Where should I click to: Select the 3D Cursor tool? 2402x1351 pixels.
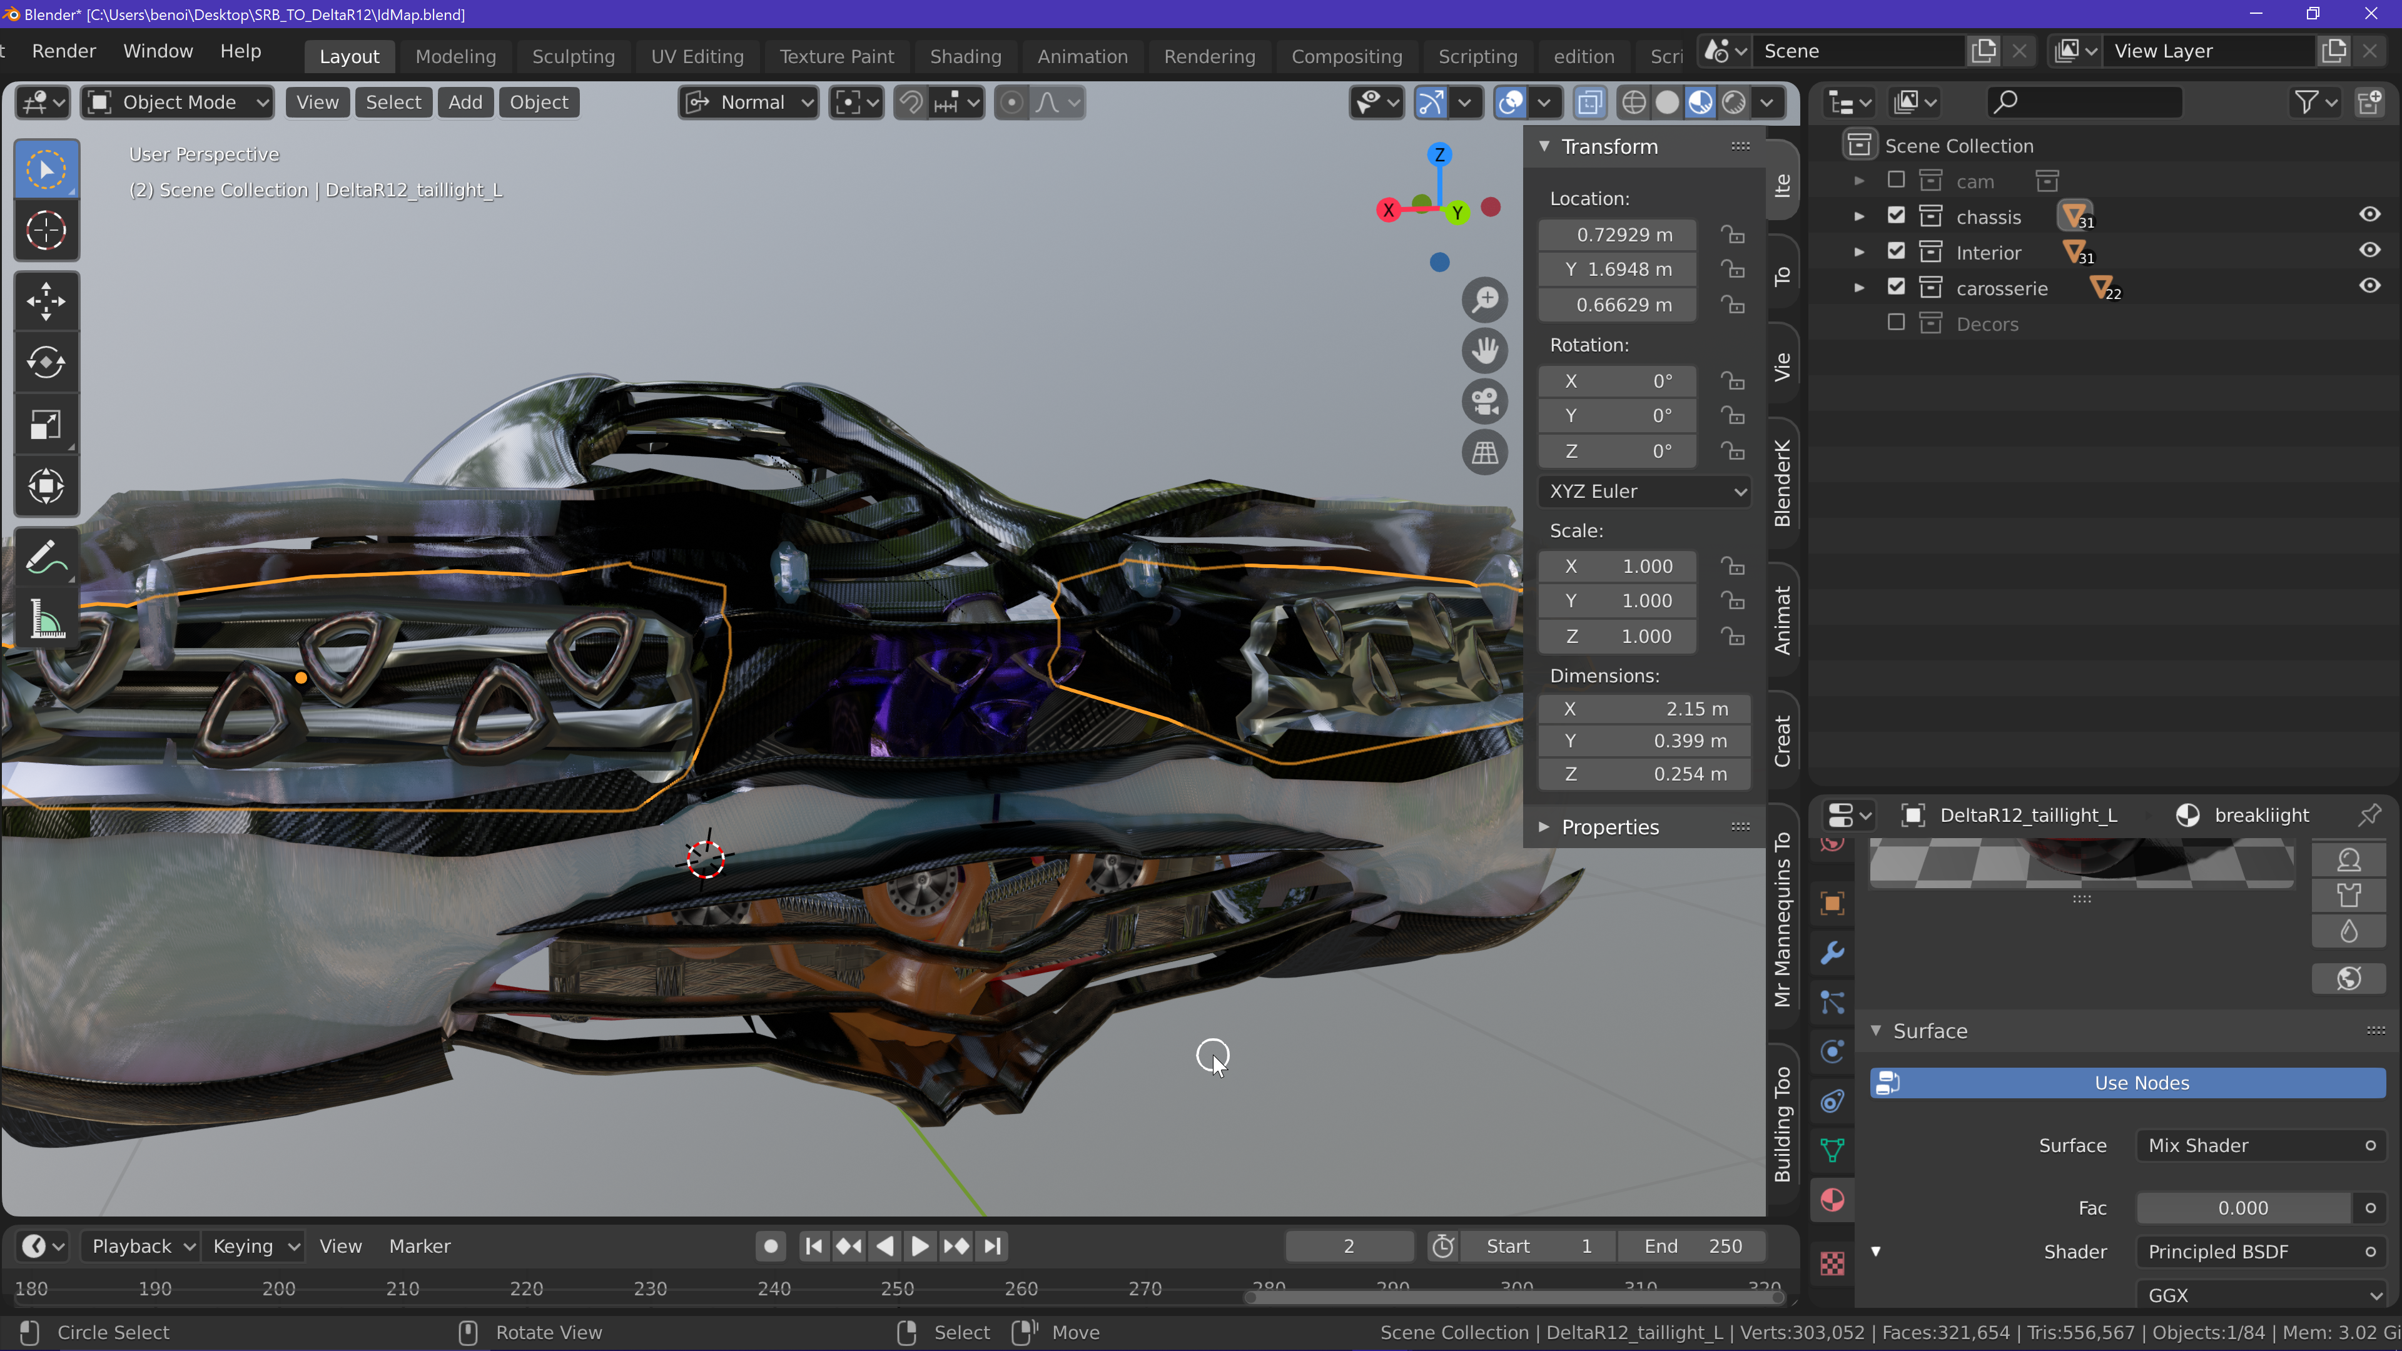46,230
